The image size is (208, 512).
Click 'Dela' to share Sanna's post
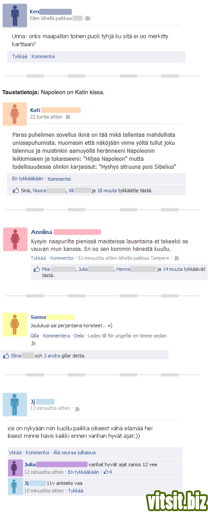(x=79, y=336)
